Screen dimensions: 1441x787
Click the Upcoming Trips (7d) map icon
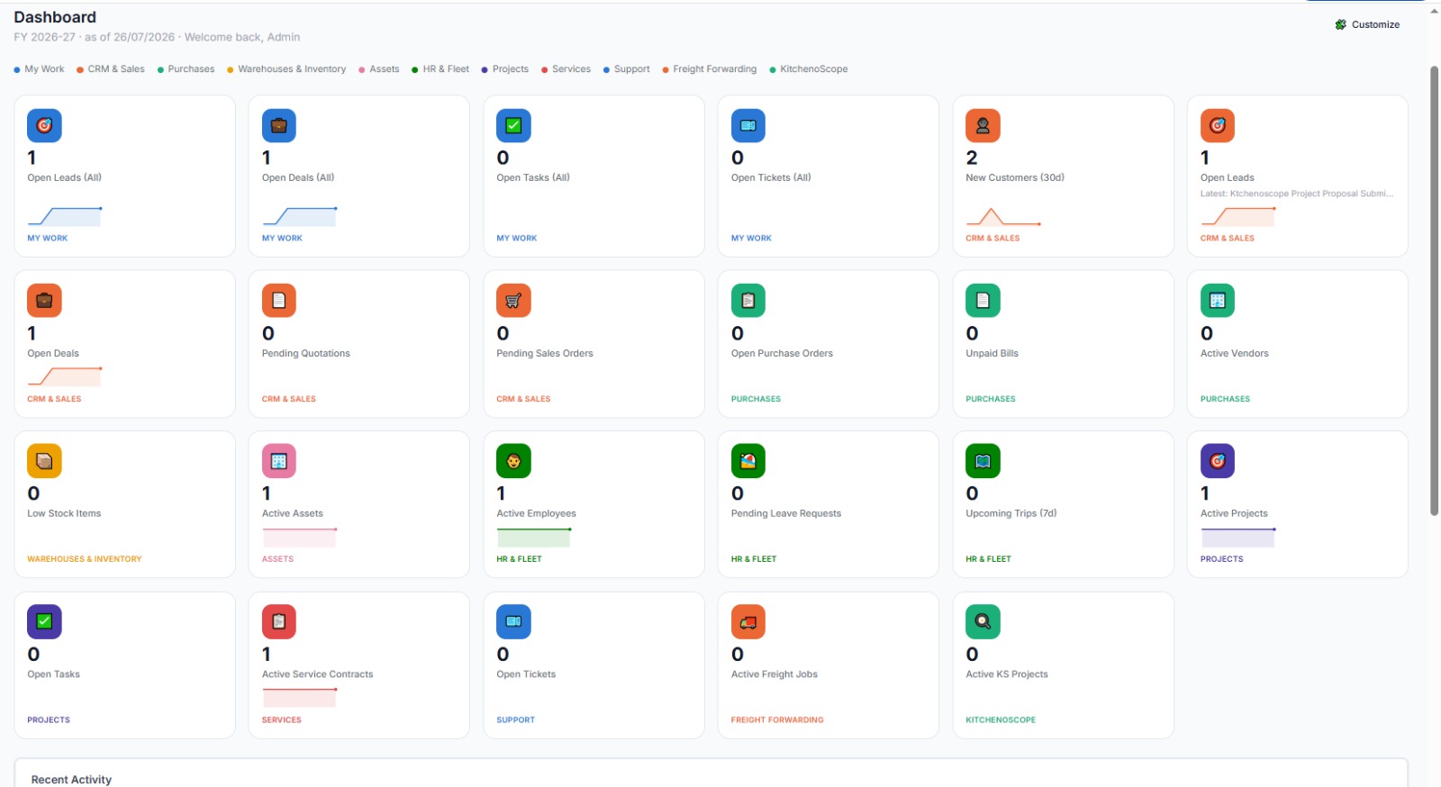[x=983, y=461]
